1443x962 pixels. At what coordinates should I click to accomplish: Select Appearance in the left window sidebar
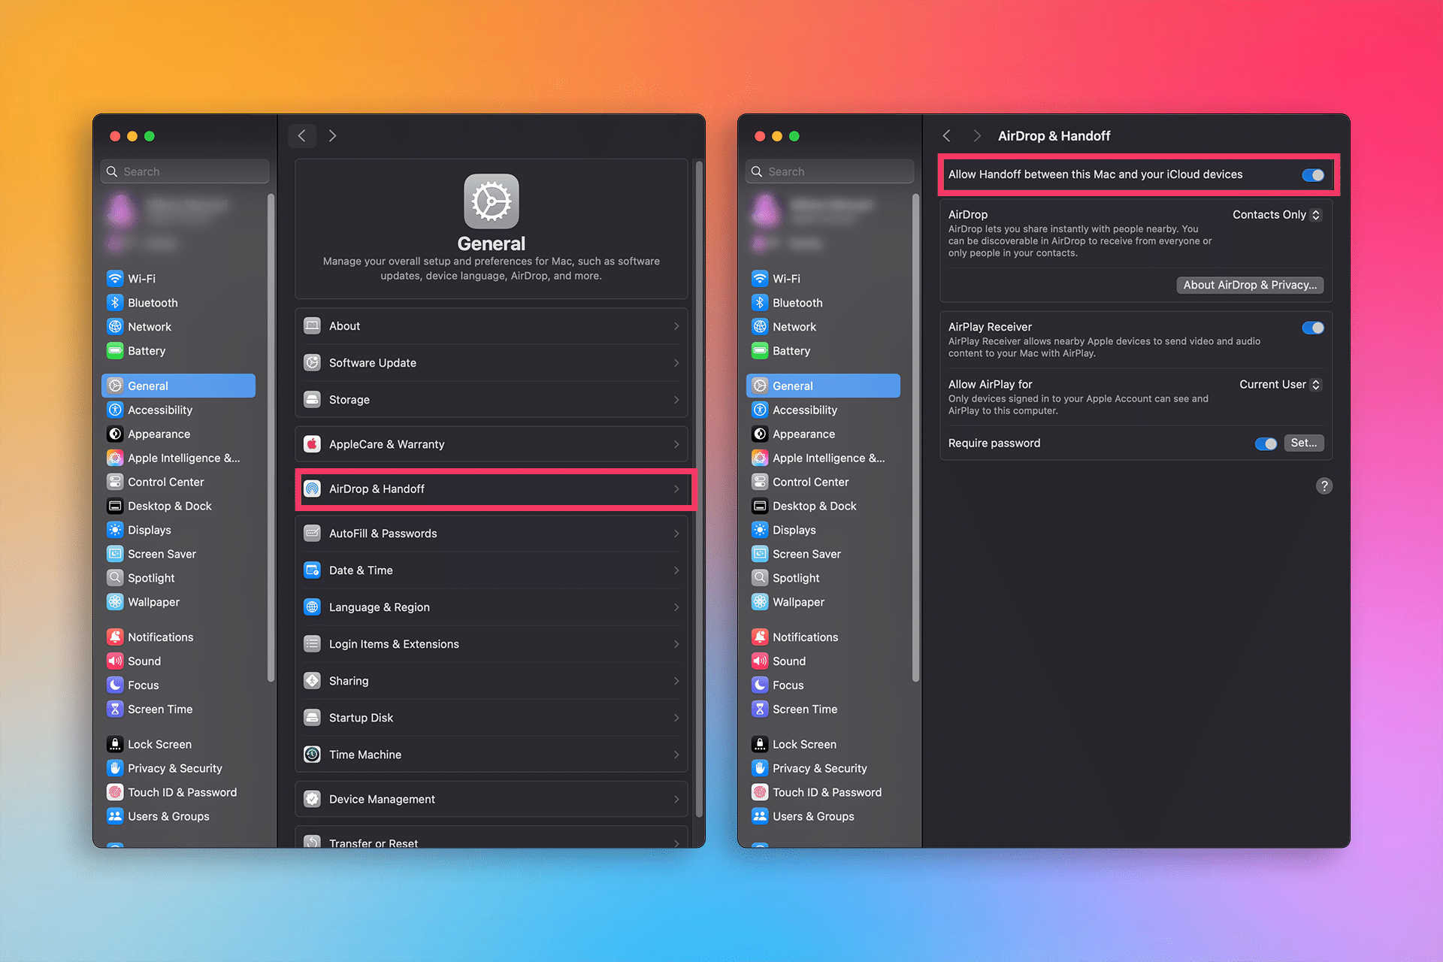pos(179,434)
